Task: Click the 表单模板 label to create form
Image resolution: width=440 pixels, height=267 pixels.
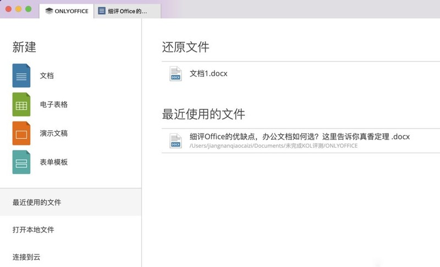Action: click(x=53, y=162)
